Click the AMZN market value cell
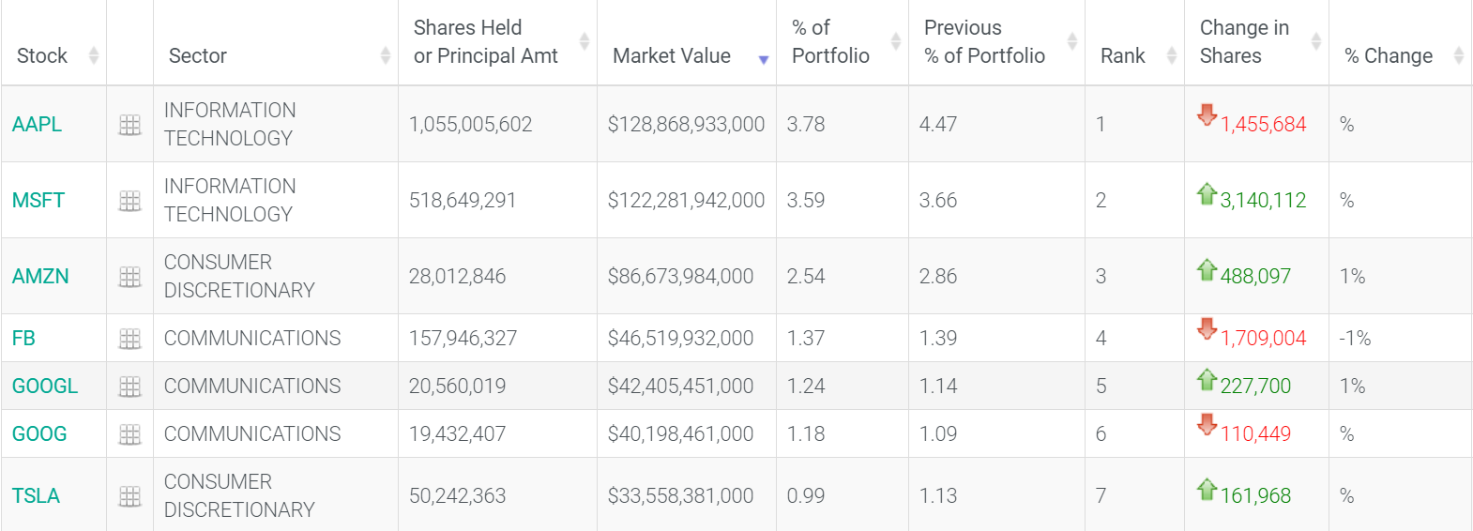Screen dimensions: 1473x531 (680, 277)
